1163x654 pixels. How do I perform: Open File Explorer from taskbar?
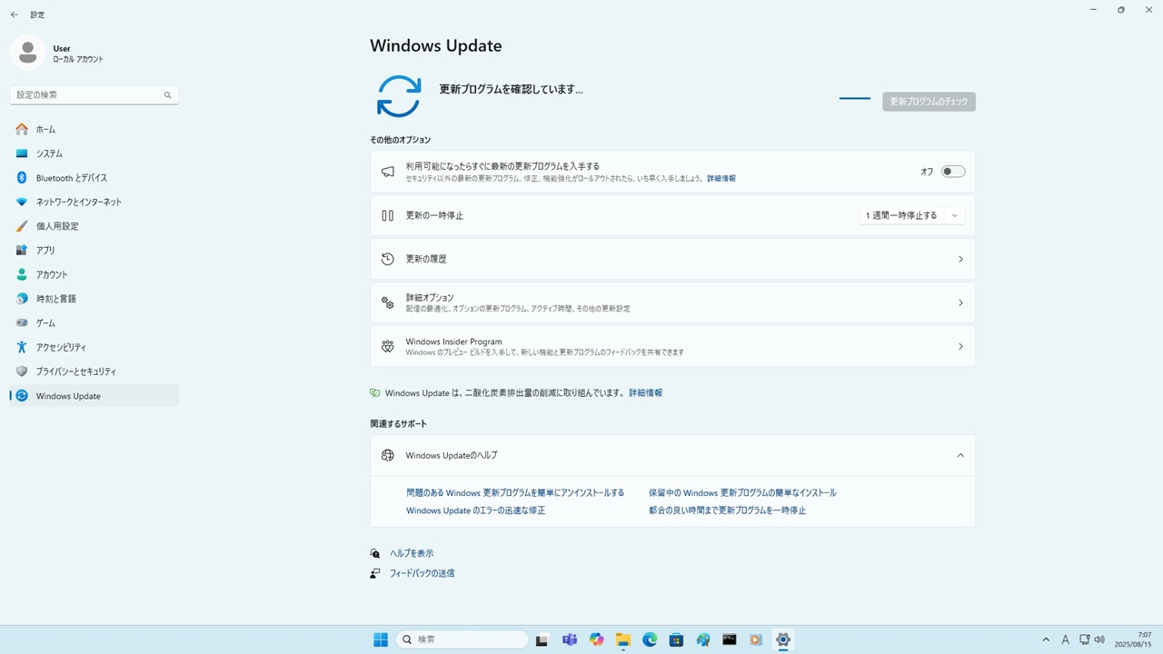point(622,639)
